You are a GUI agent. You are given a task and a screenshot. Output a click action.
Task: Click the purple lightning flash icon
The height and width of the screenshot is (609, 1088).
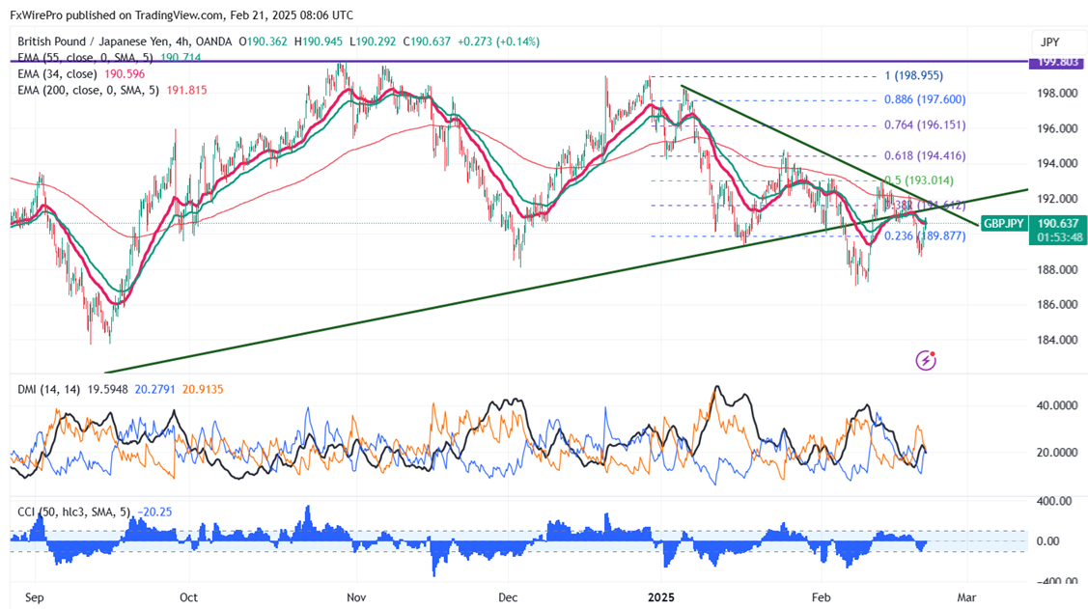tap(926, 360)
